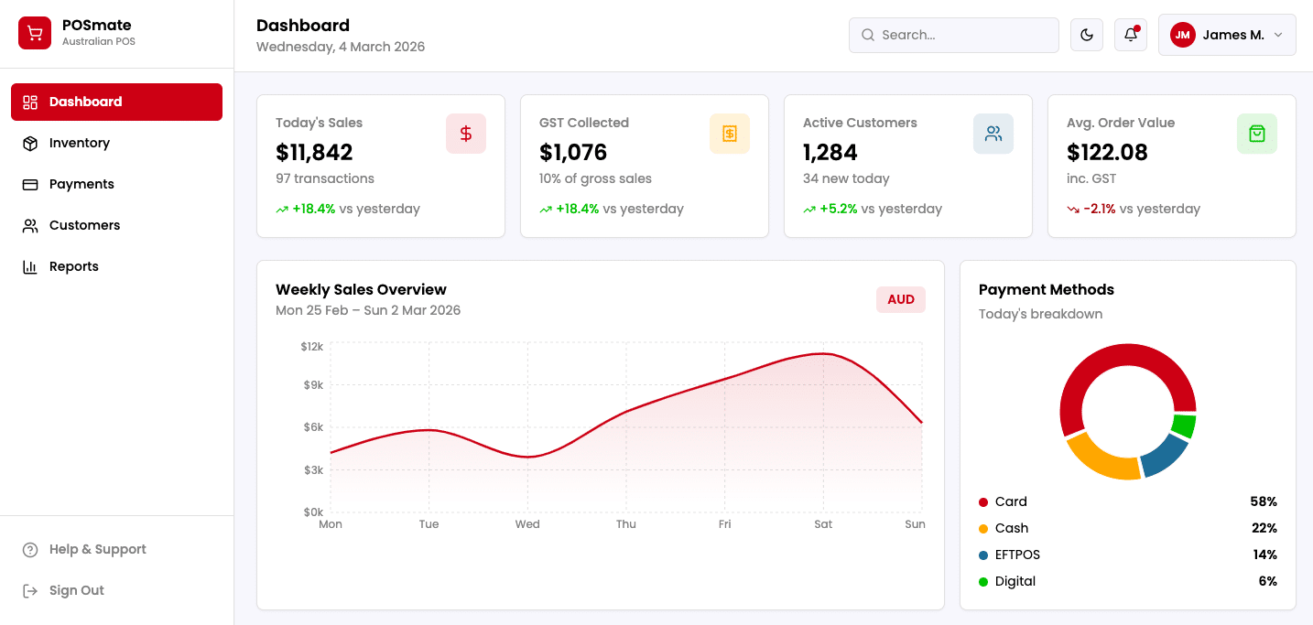Click the receipt icon in GST Collected
The height and width of the screenshot is (625, 1313).
pos(730,134)
